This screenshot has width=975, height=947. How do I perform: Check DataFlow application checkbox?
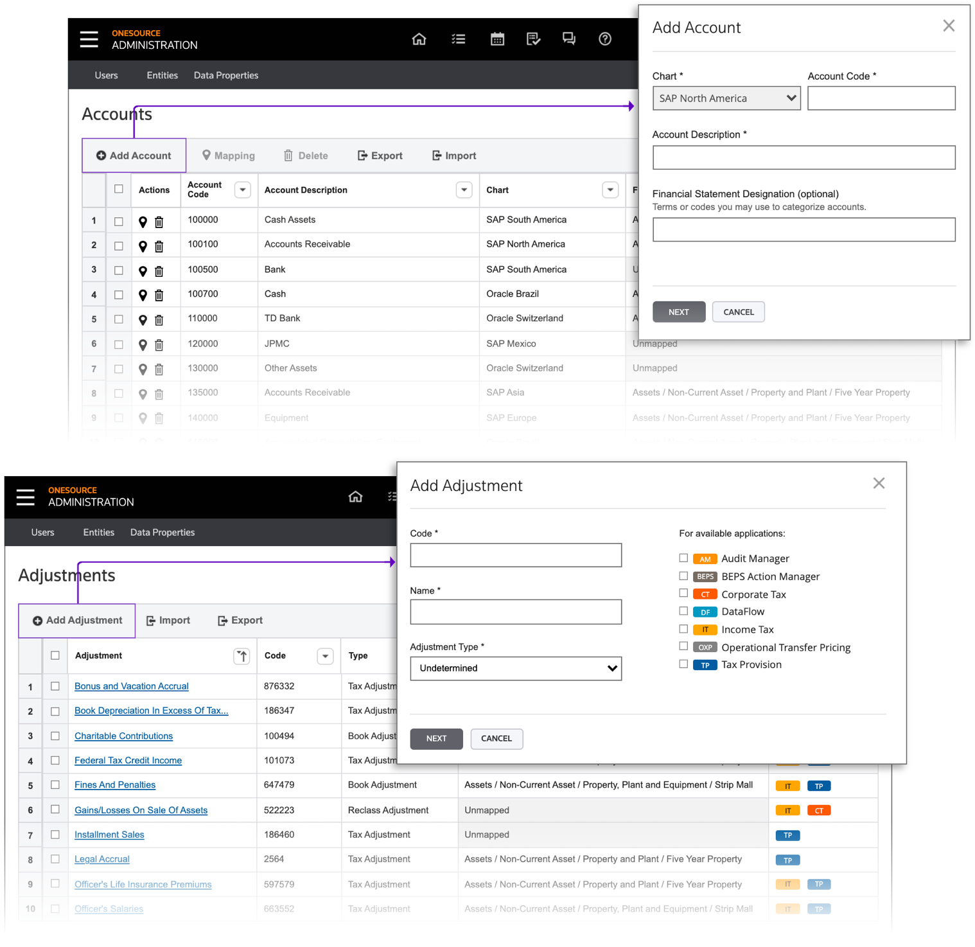click(x=683, y=611)
